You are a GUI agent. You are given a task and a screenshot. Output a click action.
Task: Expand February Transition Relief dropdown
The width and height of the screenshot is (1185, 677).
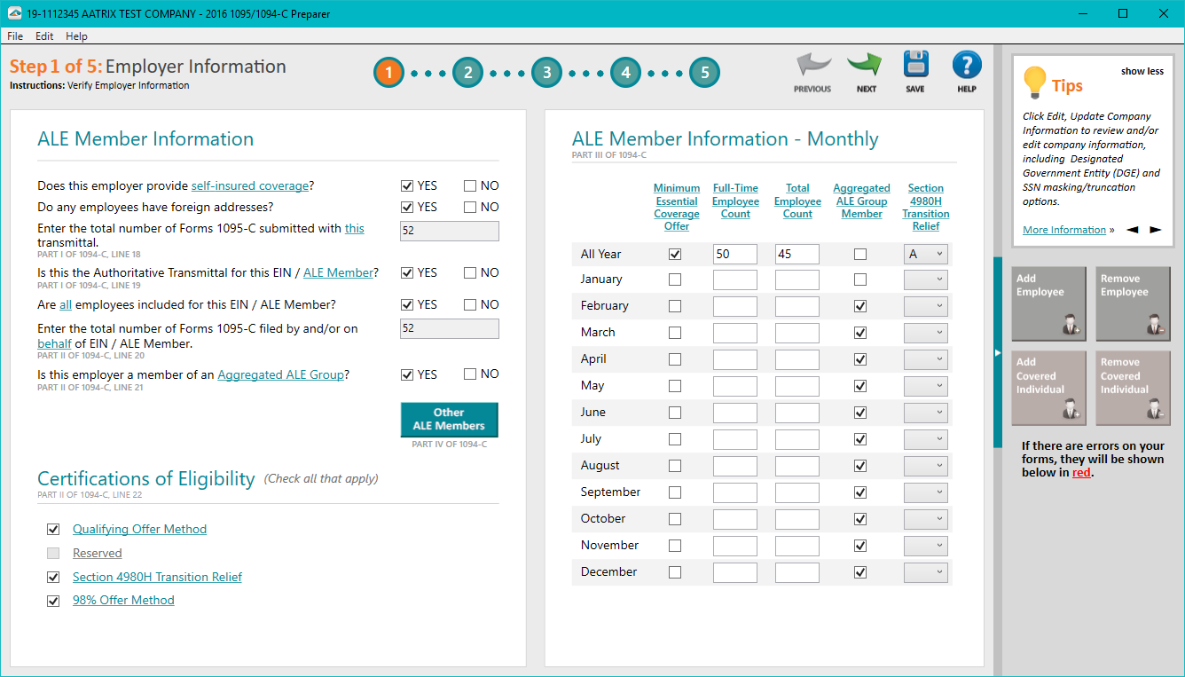925,306
